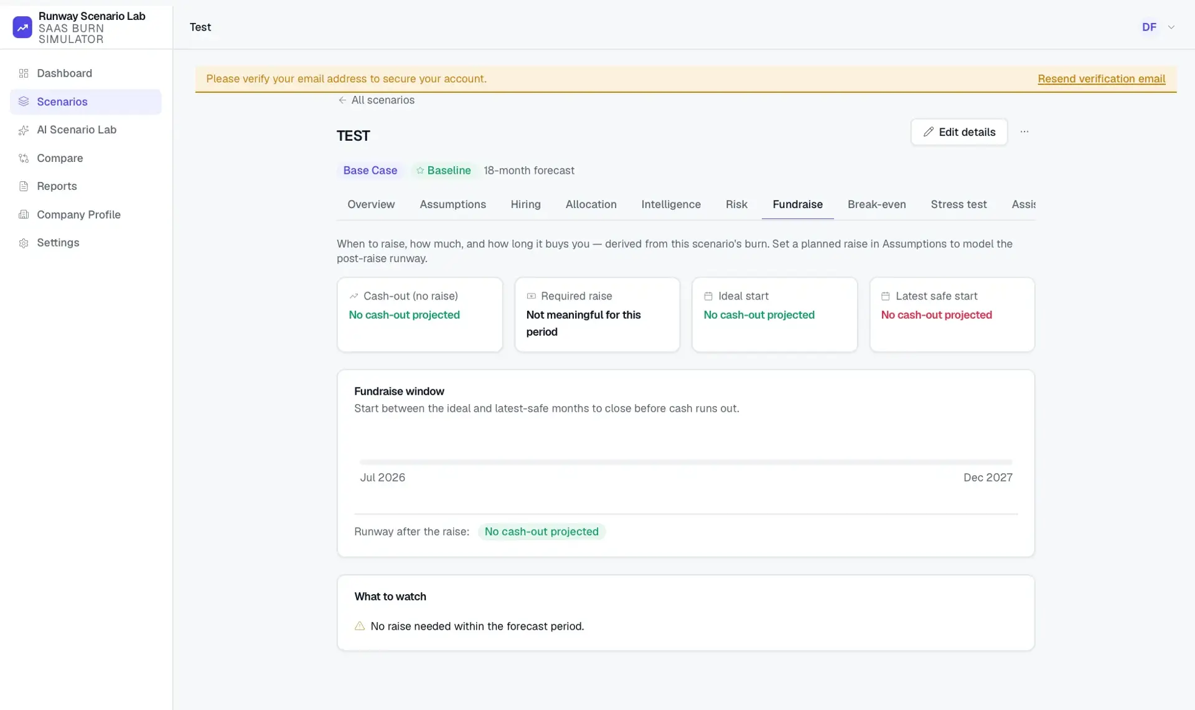Click the Compare icon in sidebar
The image size is (1195, 710).
pyautogui.click(x=24, y=158)
